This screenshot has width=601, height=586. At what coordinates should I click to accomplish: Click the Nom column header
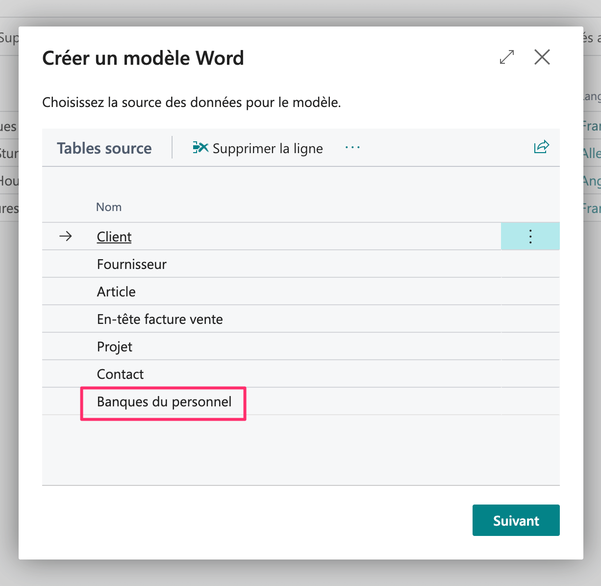[109, 207]
